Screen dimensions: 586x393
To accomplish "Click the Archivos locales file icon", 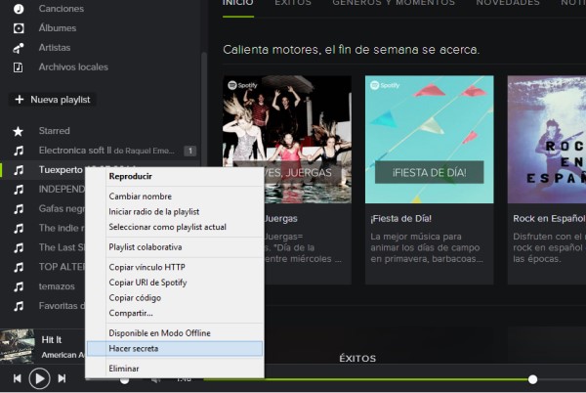I will [19, 67].
